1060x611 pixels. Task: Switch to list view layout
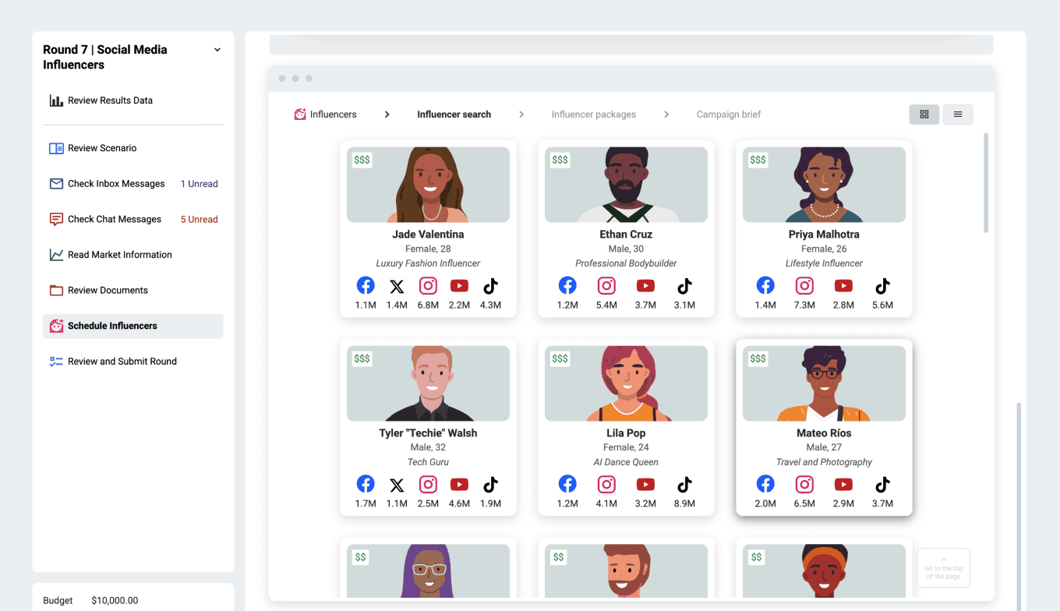[x=958, y=115]
